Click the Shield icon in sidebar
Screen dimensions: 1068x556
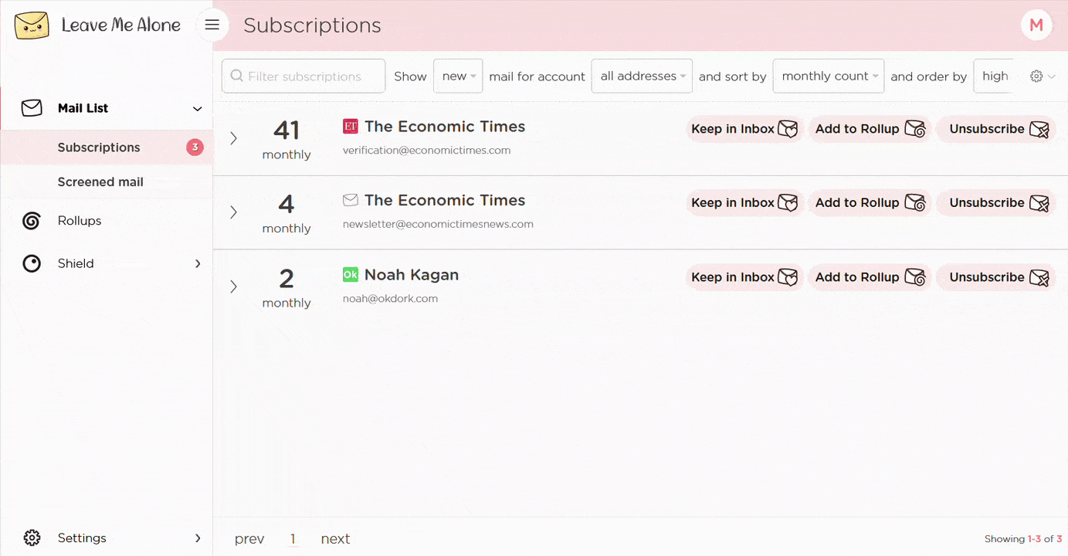pos(32,264)
